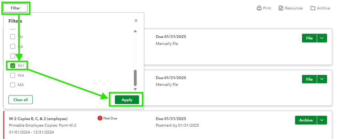Click the filter list scroll-up arrow
Image resolution: width=344 pixels, height=139 pixels.
pos(135,31)
